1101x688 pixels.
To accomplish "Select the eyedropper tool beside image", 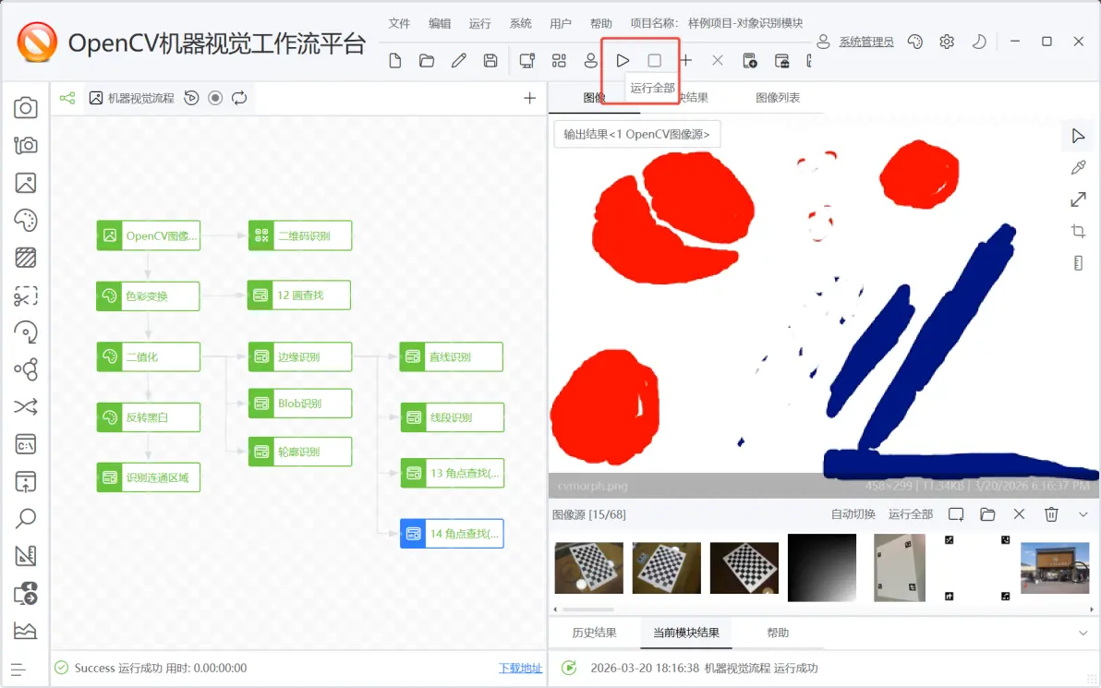I will click(1078, 167).
